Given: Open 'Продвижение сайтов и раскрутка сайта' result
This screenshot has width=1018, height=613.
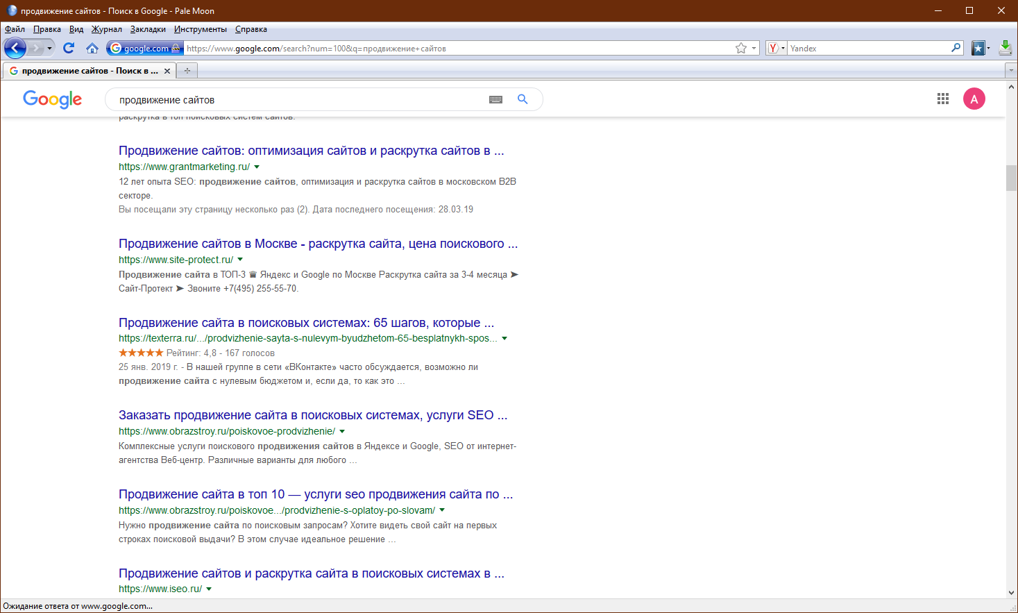Looking at the screenshot, I should click(312, 573).
